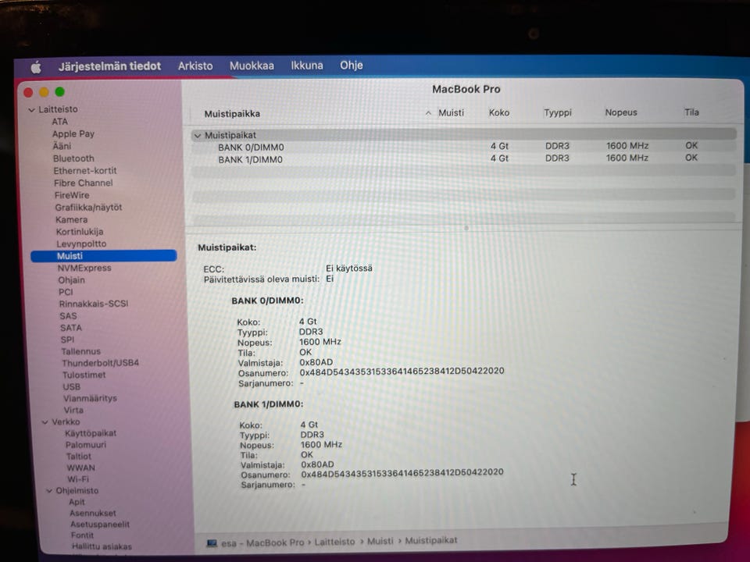This screenshot has width=750, height=562.
Task: Select Ethernet-kortit in sidebar
Action: point(85,171)
